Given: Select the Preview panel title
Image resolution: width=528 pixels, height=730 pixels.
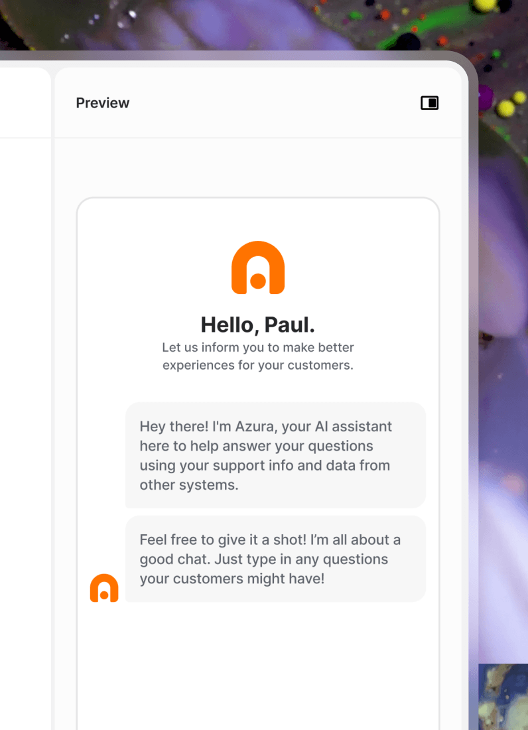Looking at the screenshot, I should tap(102, 103).
